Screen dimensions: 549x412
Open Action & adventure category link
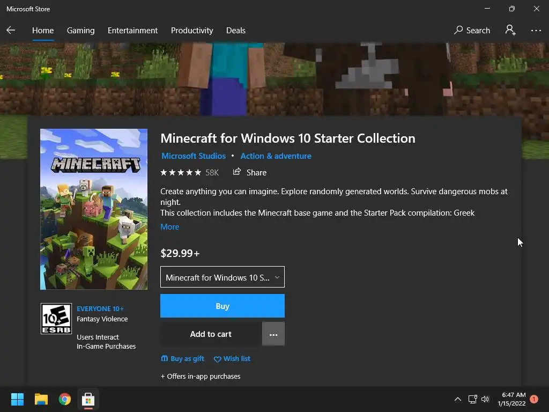pos(276,156)
